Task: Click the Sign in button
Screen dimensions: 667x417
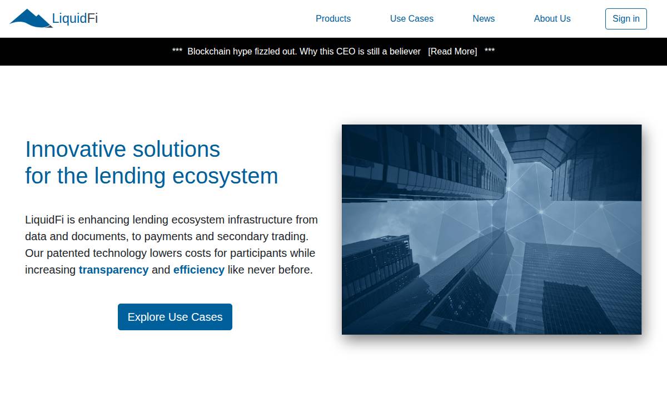Action: pos(626,19)
